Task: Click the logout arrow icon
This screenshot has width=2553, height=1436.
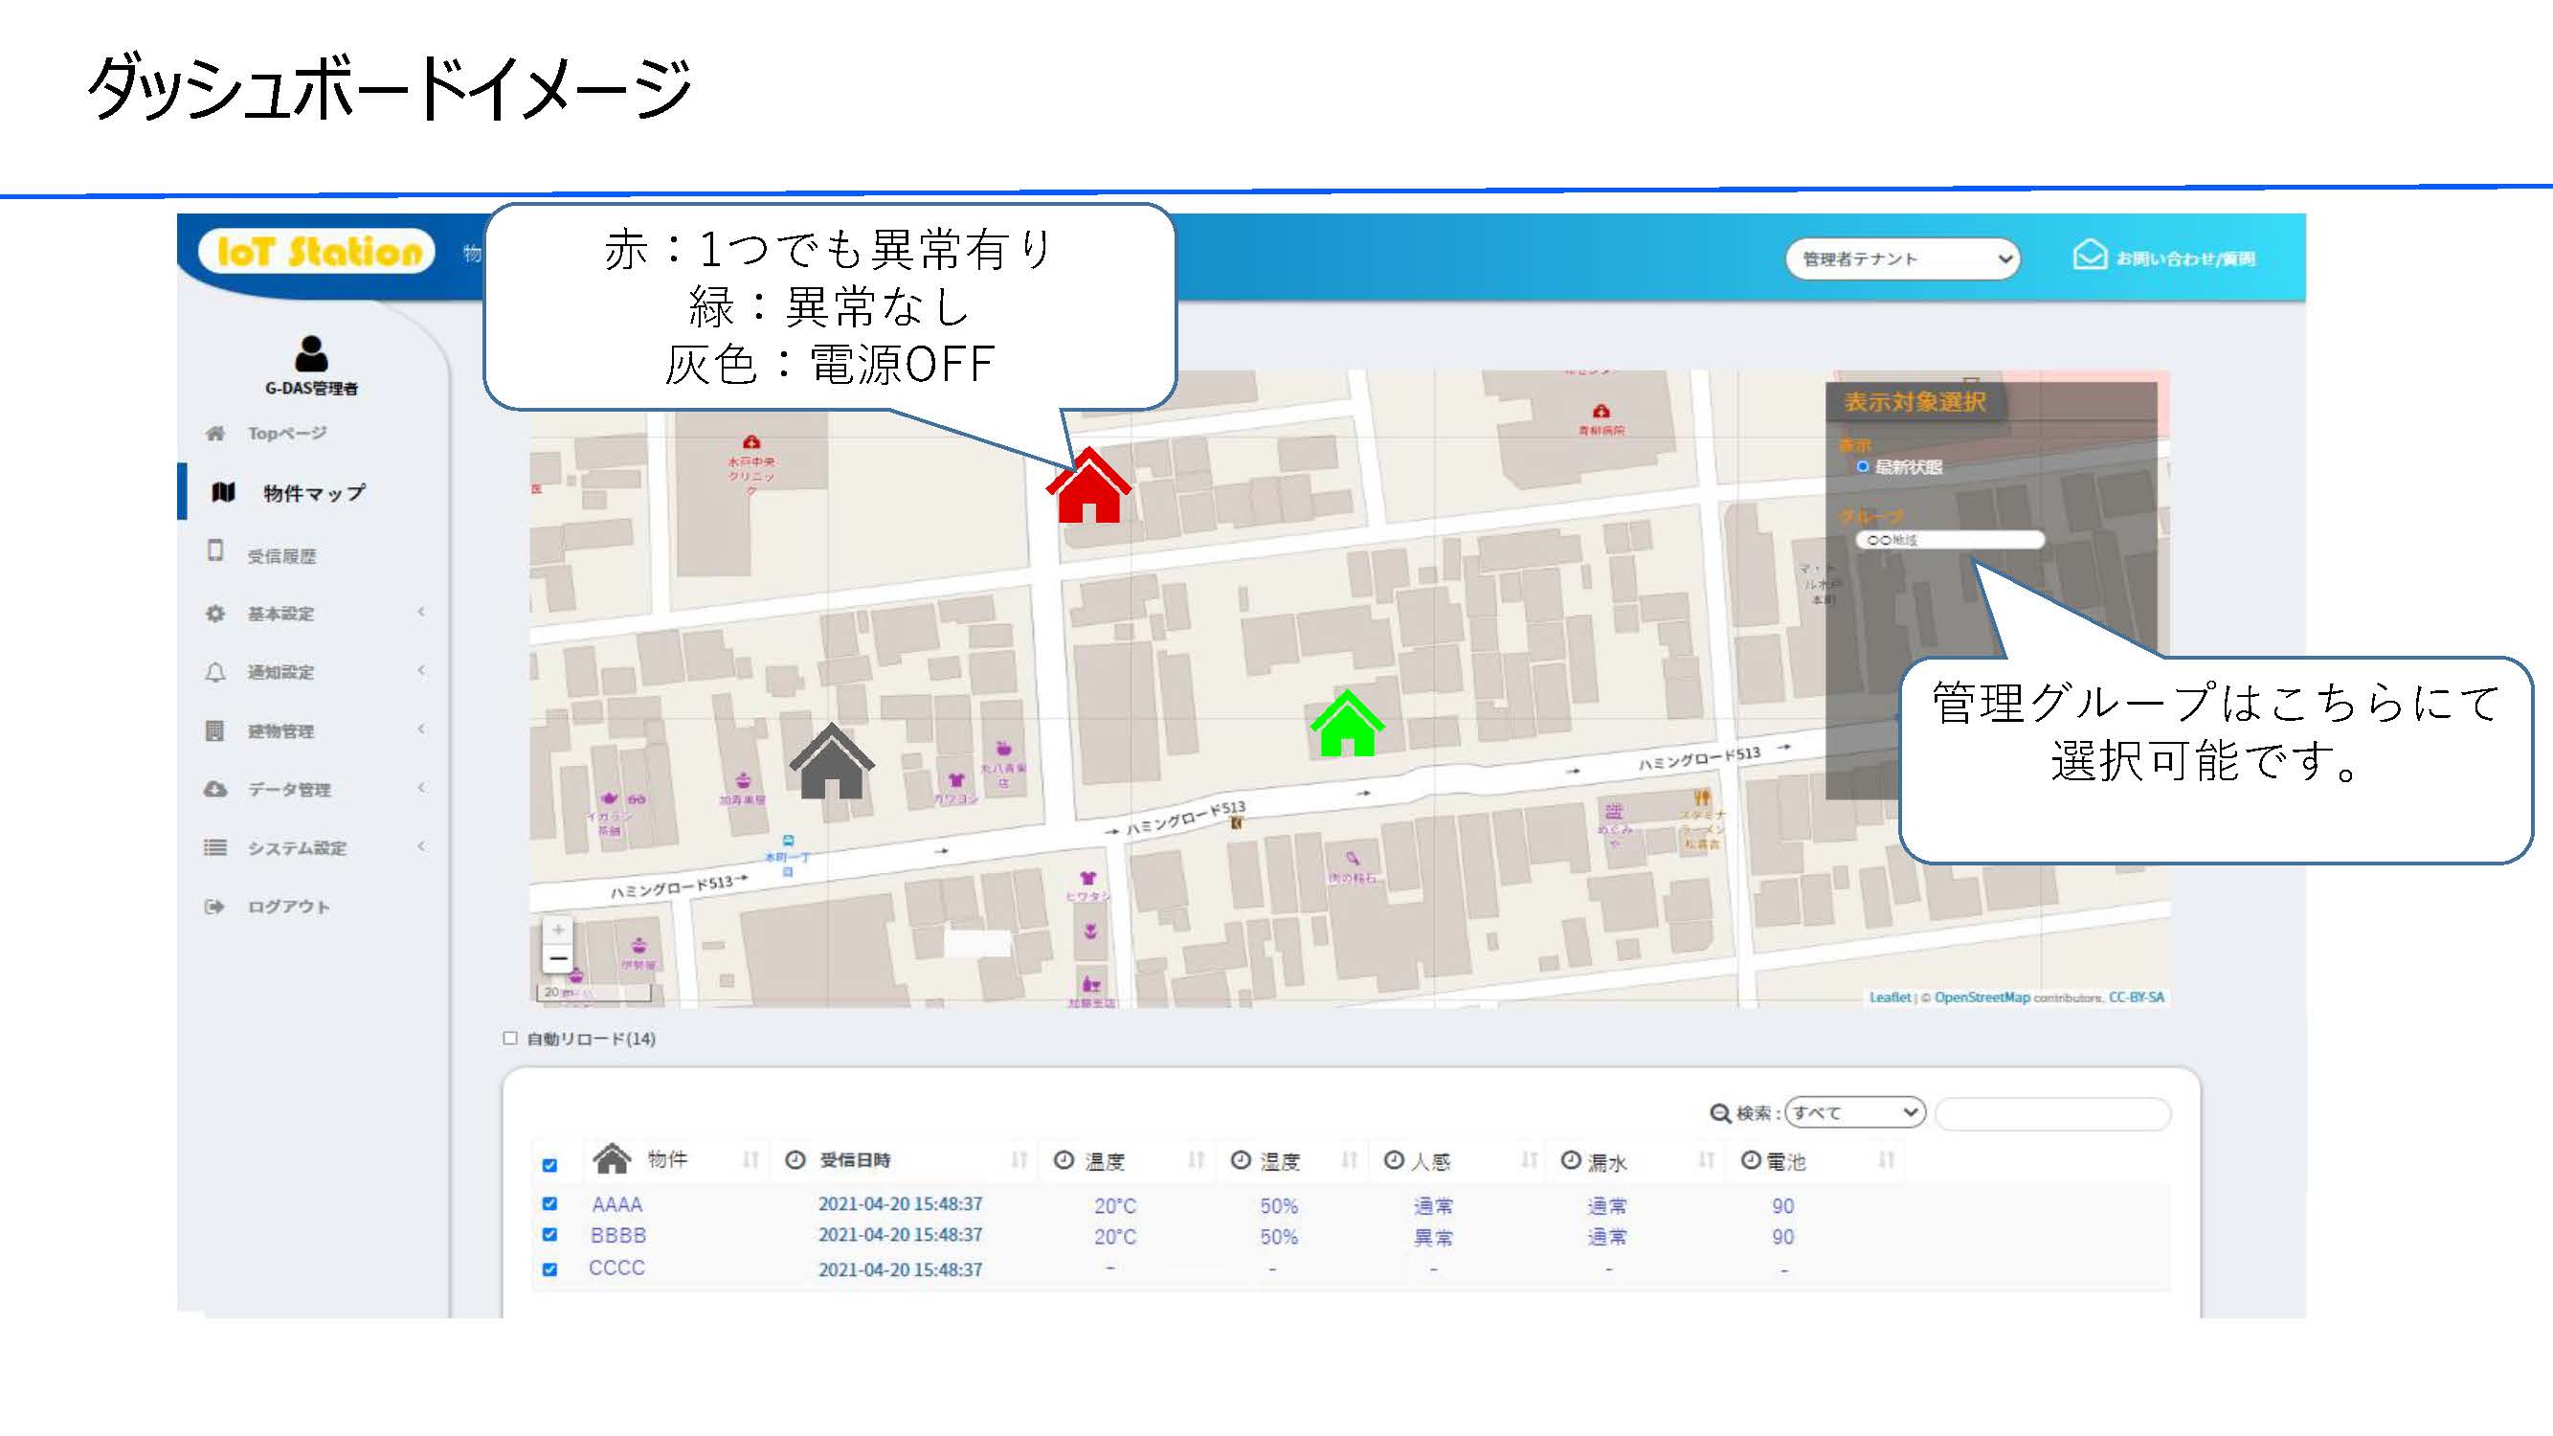Action: point(214,906)
